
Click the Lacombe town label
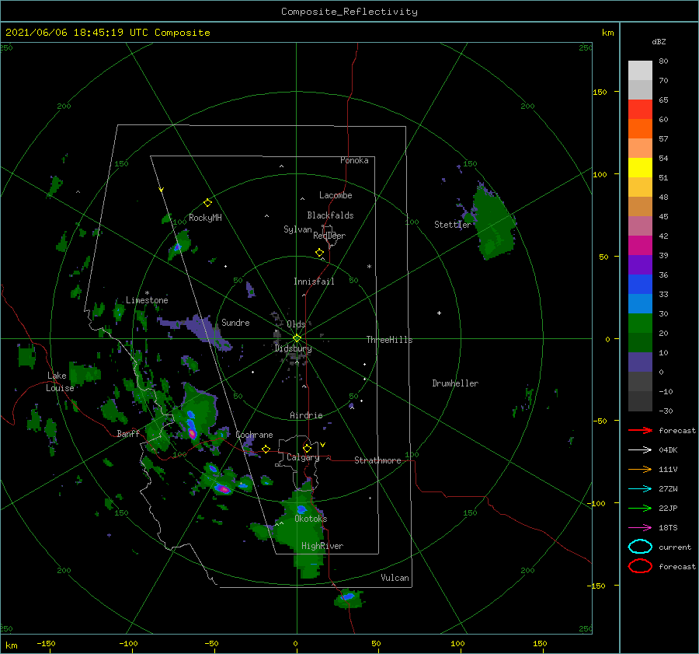pos(336,195)
